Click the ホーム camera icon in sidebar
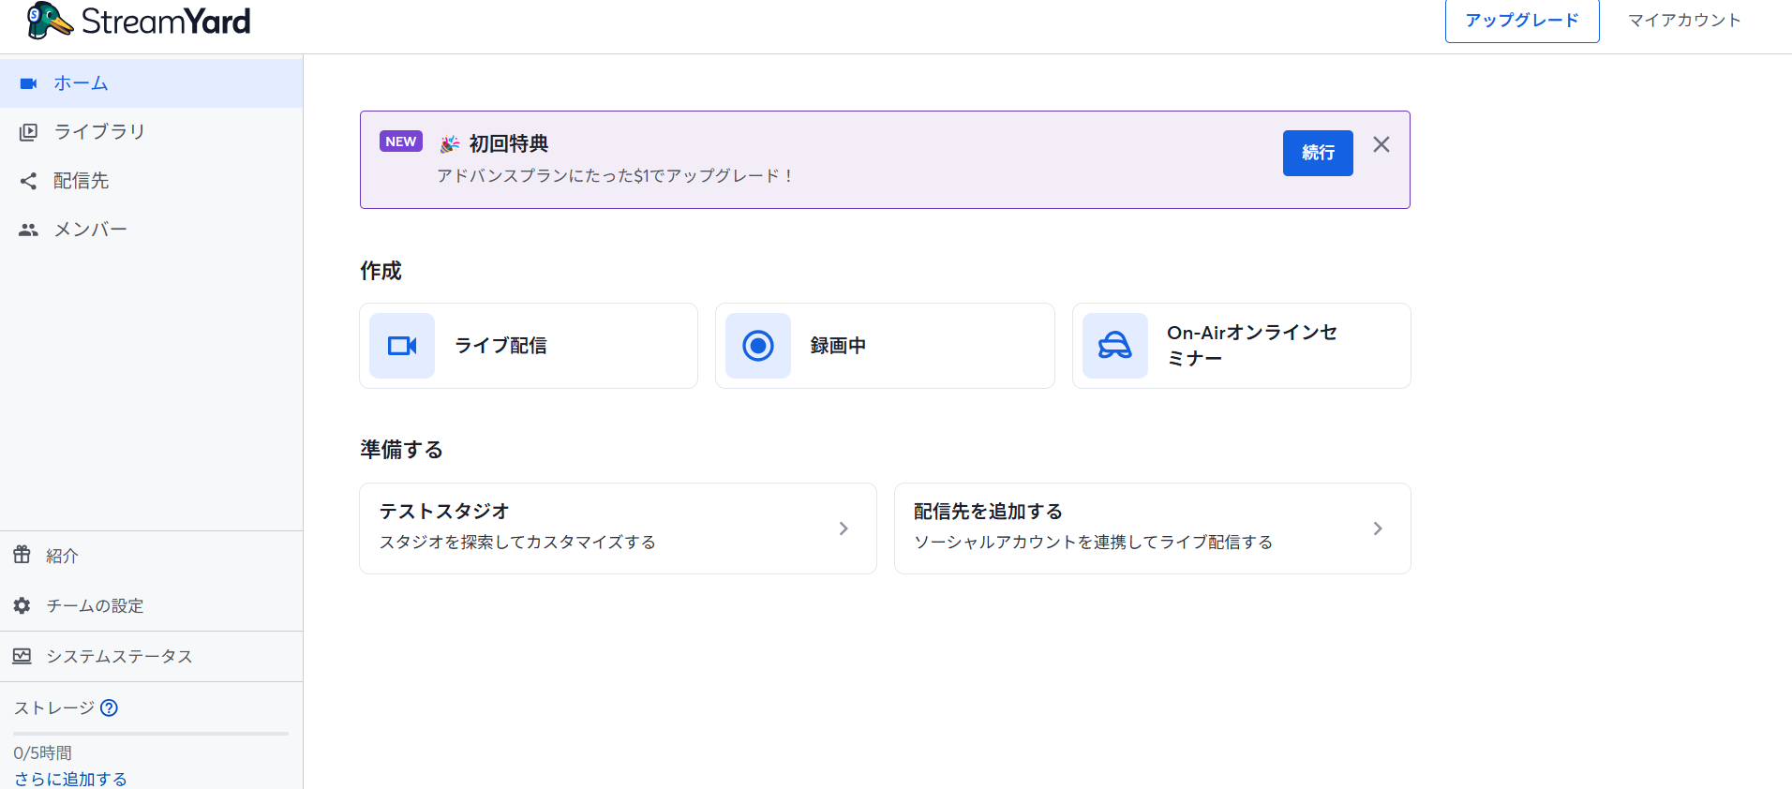Viewport: 1792px width, 789px height. click(x=29, y=83)
